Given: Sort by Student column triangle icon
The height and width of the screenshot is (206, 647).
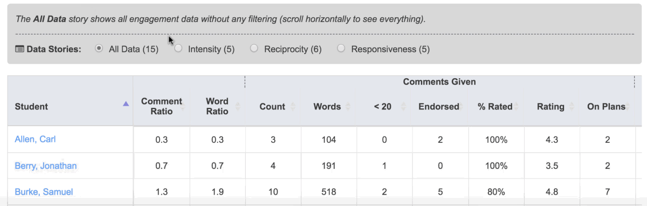Looking at the screenshot, I should pyautogui.click(x=126, y=104).
